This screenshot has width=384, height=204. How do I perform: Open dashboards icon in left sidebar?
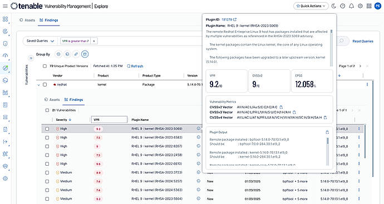point(5,19)
